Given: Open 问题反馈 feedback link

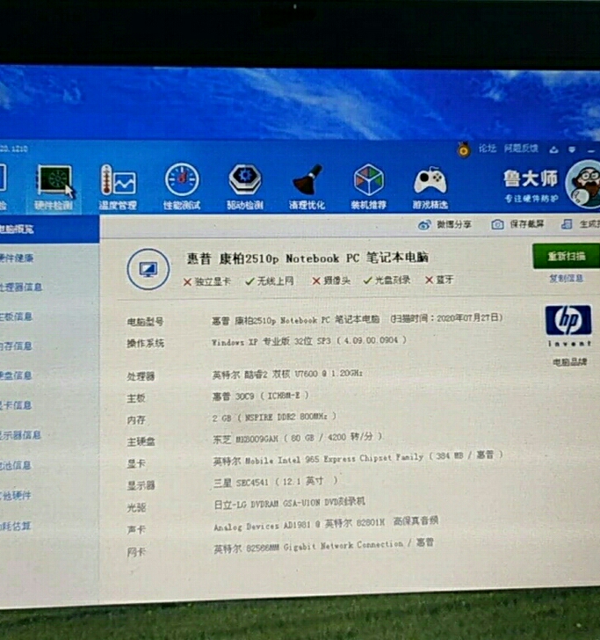Looking at the screenshot, I should point(521,149).
